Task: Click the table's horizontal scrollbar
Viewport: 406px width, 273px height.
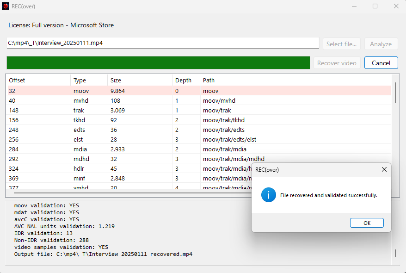Action: click(133, 192)
